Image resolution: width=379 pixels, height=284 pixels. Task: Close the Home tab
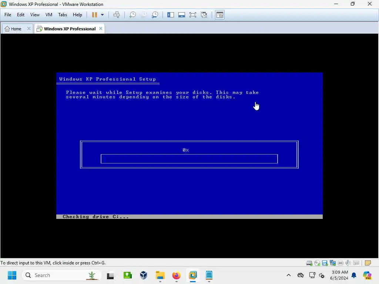[x=29, y=28]
